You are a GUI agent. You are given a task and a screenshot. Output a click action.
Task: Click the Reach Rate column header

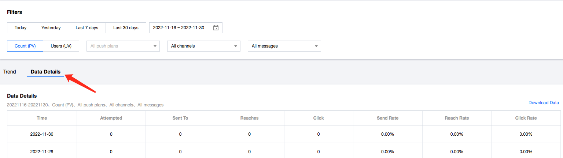[x=457, y=118]
